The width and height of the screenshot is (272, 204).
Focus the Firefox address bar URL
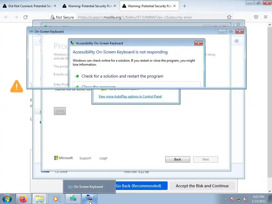[x=135, y=17]
